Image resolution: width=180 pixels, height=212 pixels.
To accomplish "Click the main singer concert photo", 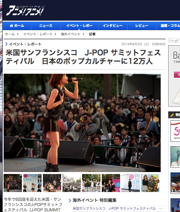I will point(82,123).
